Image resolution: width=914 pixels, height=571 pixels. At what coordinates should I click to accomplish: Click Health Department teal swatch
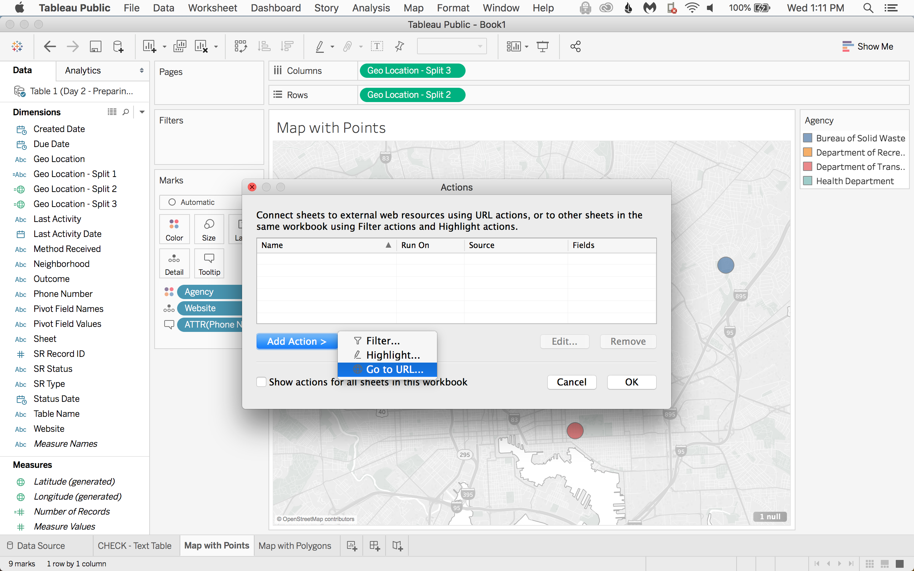(808, 181)
